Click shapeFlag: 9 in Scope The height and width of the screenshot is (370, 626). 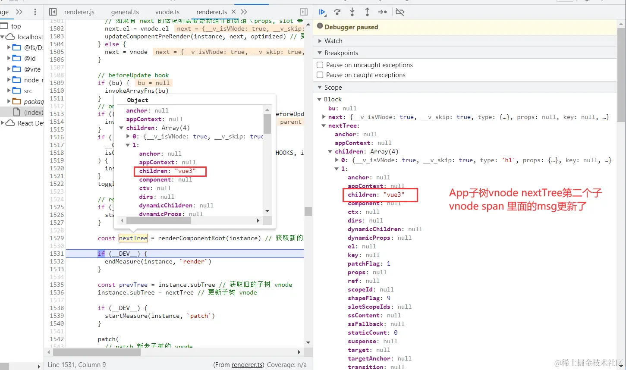point(369,298)
